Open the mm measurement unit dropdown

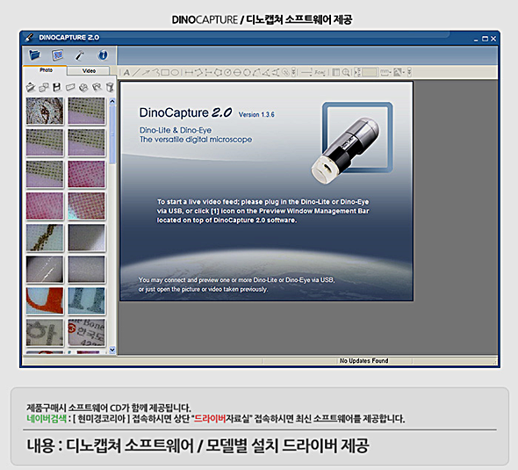coord(385,72)
